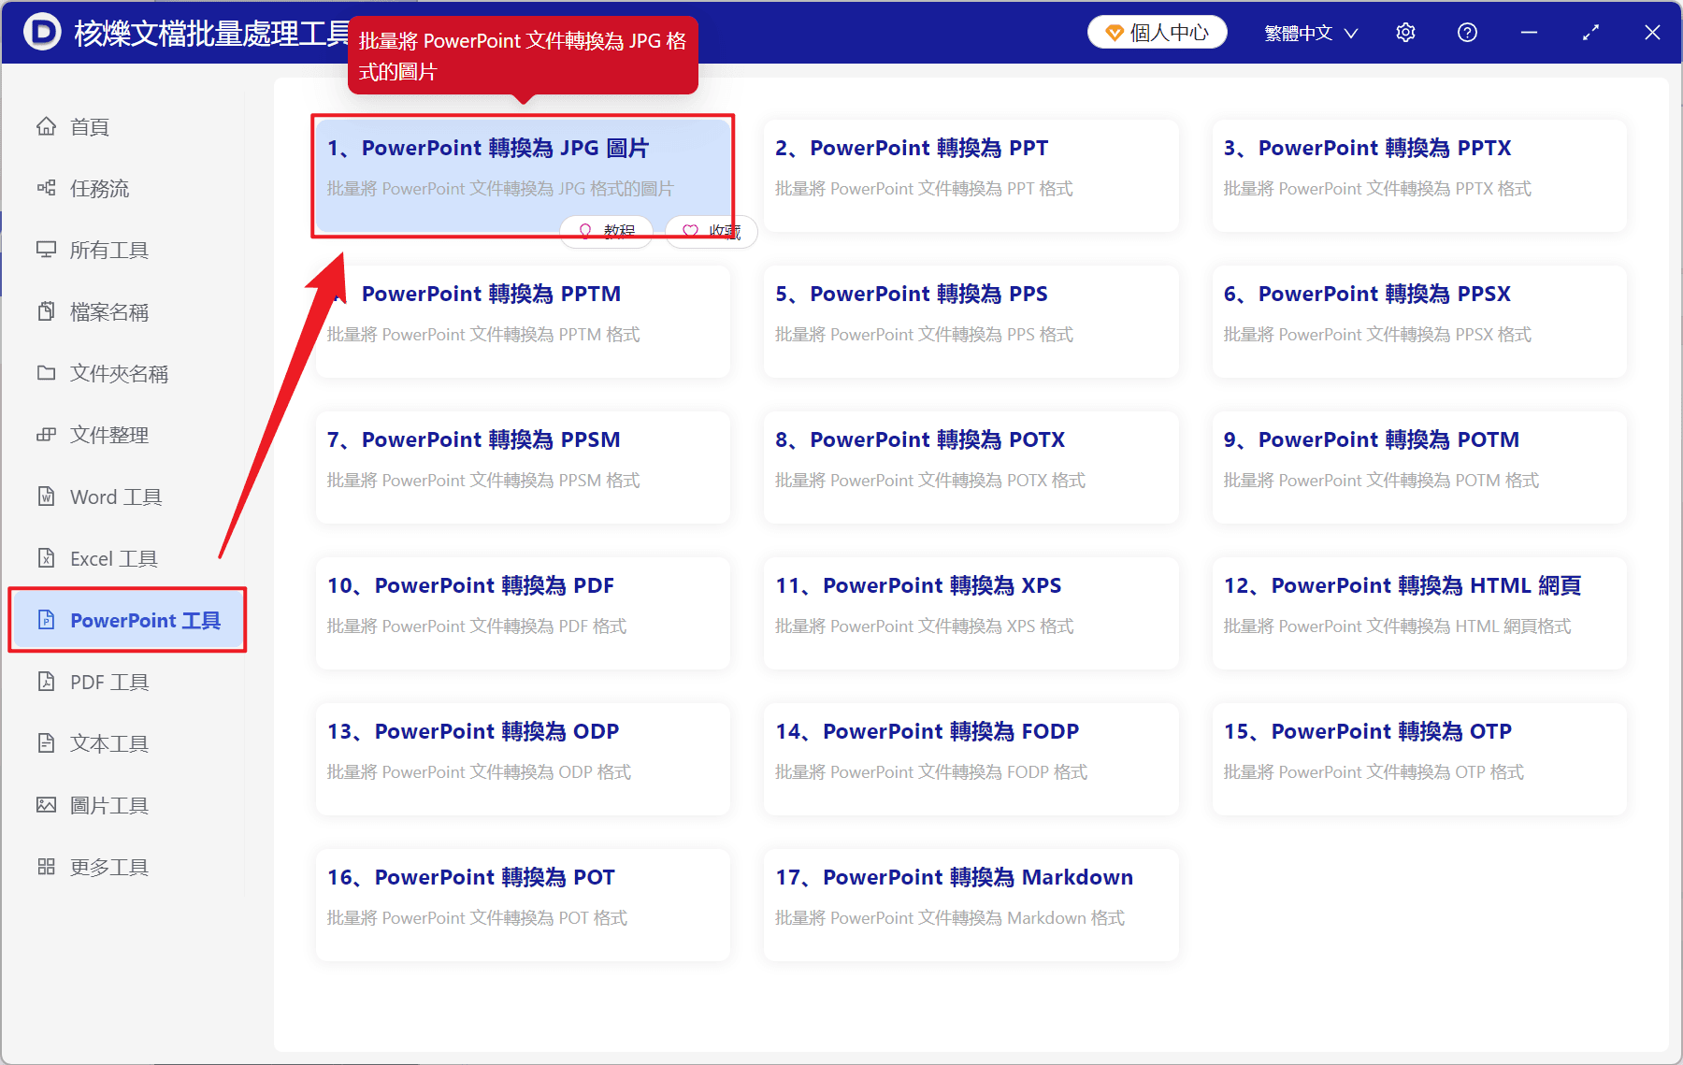This screenshot has height=1065, width=1683.
Task: Expand the 繁體中文 language dropdown
Action: click(1310, 33)
